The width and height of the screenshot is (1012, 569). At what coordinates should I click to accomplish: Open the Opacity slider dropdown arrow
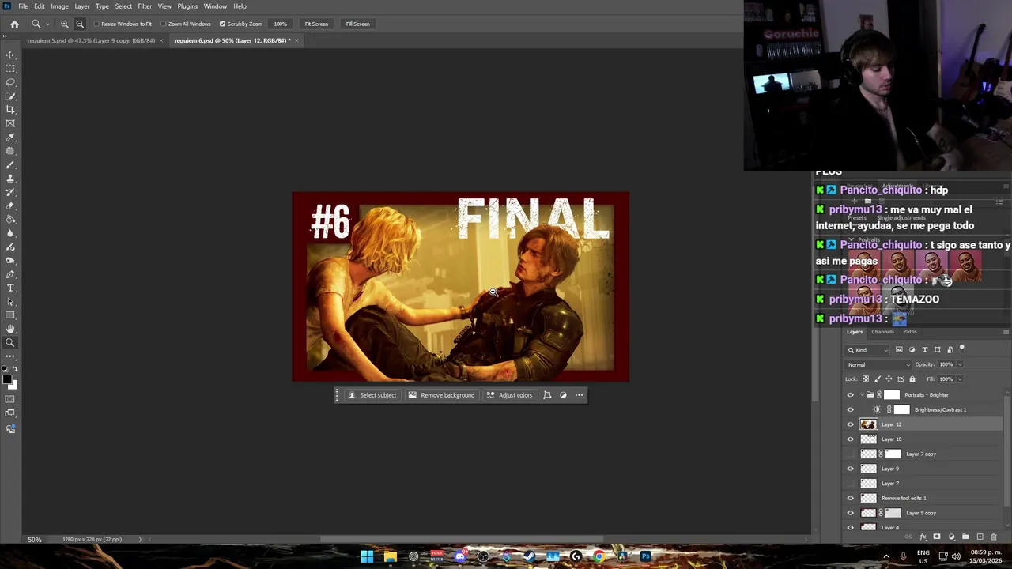coord(960,364)
